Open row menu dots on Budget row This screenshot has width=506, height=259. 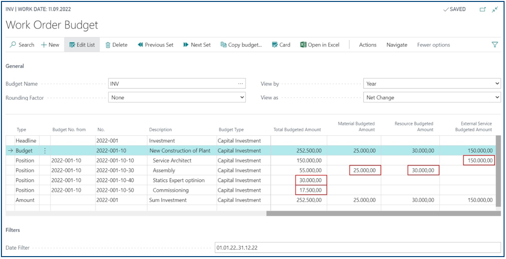point(45,150)
